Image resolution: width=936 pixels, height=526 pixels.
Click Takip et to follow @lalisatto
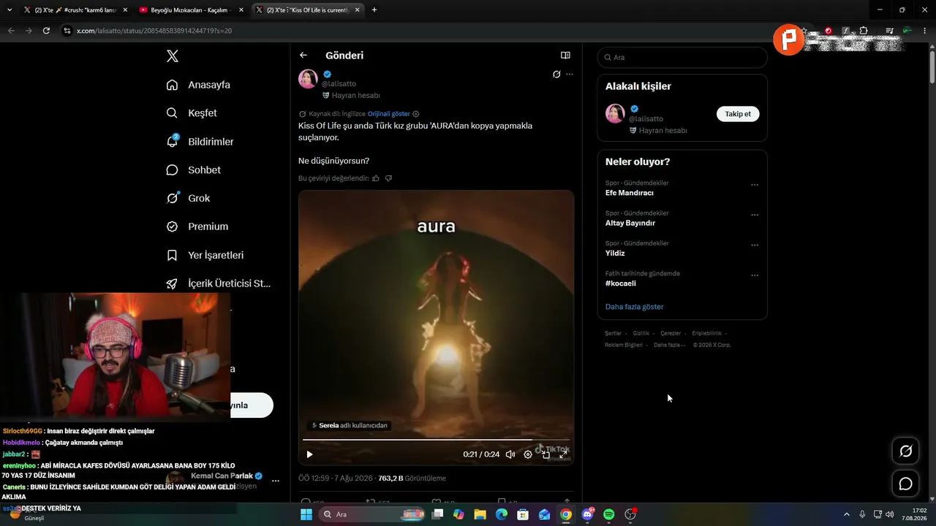click(738, 114)
